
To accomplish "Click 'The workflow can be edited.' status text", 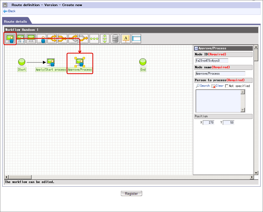I will point(29,182).
